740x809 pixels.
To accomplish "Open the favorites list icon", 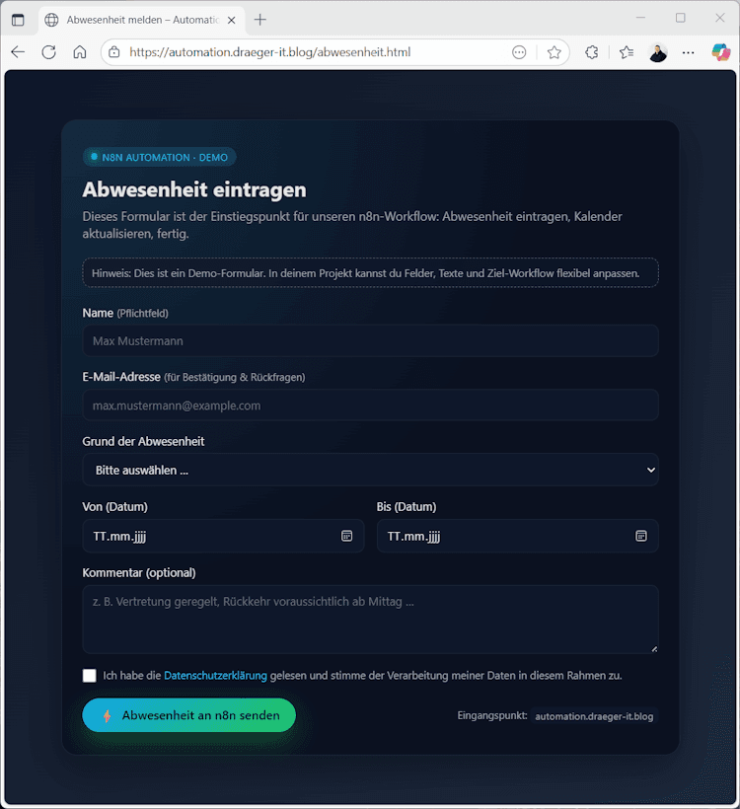I will (x=627, y=52).
